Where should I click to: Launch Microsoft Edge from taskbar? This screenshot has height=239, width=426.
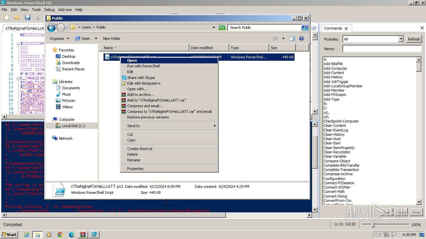71,235
